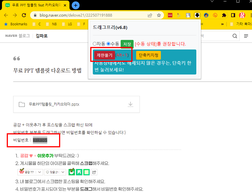Open the red profile avatar icon

point(242,15)
